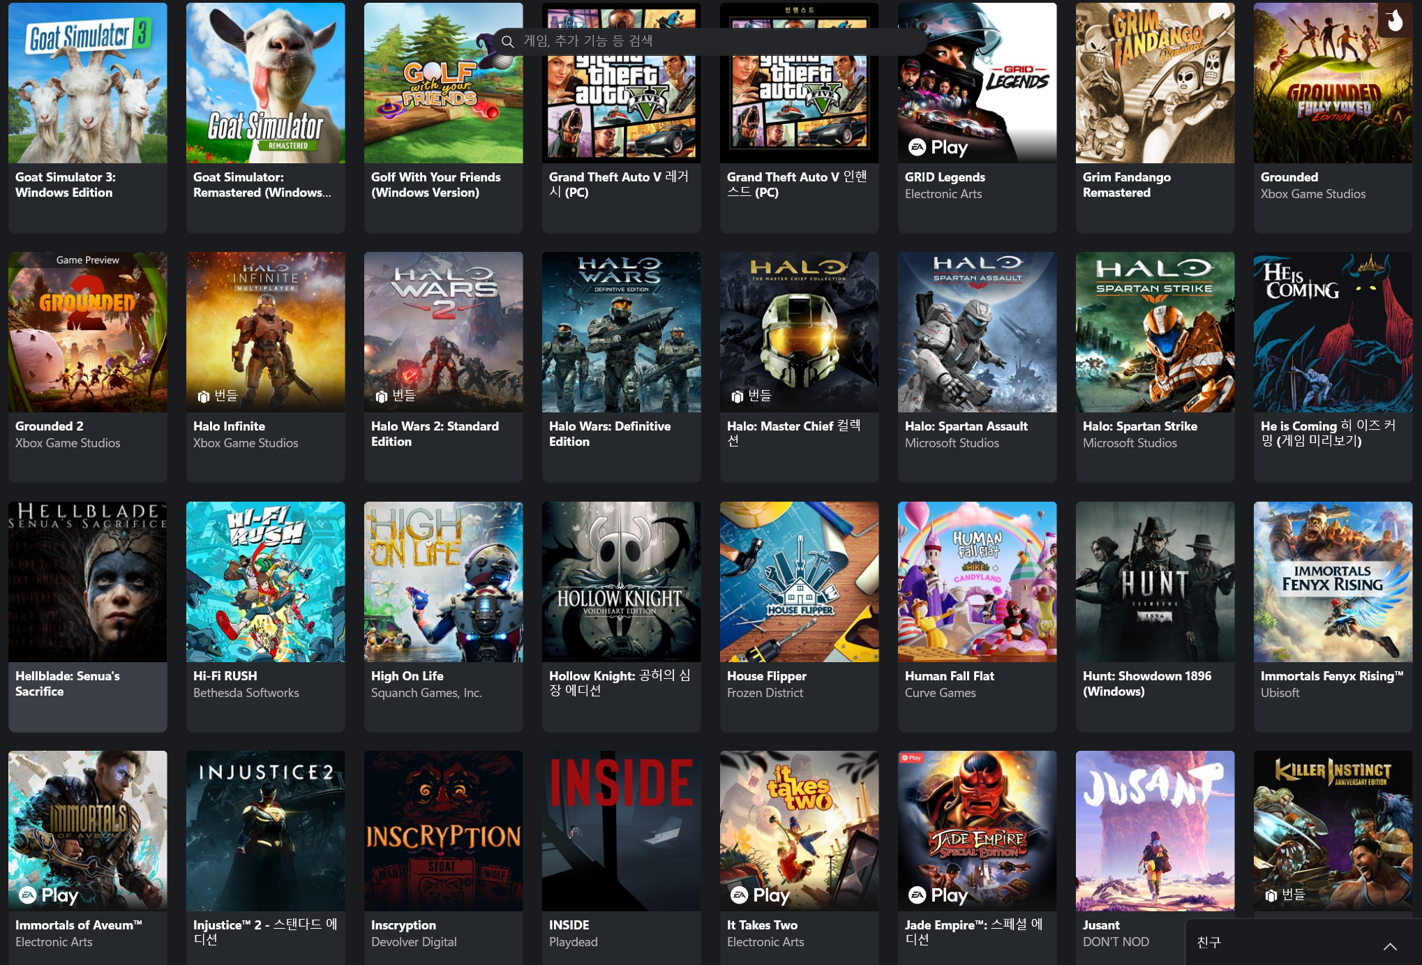Select the Grim Fandango Remastered cover art
This screenshot has height=965, width=1422.
point(1155,84)
